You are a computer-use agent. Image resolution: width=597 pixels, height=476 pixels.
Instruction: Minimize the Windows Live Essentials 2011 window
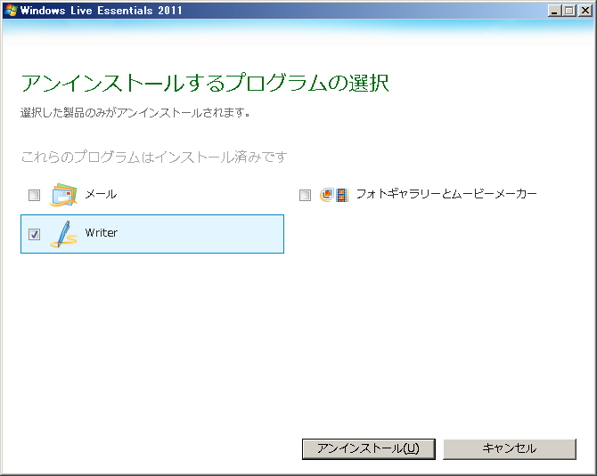(554, 11)
